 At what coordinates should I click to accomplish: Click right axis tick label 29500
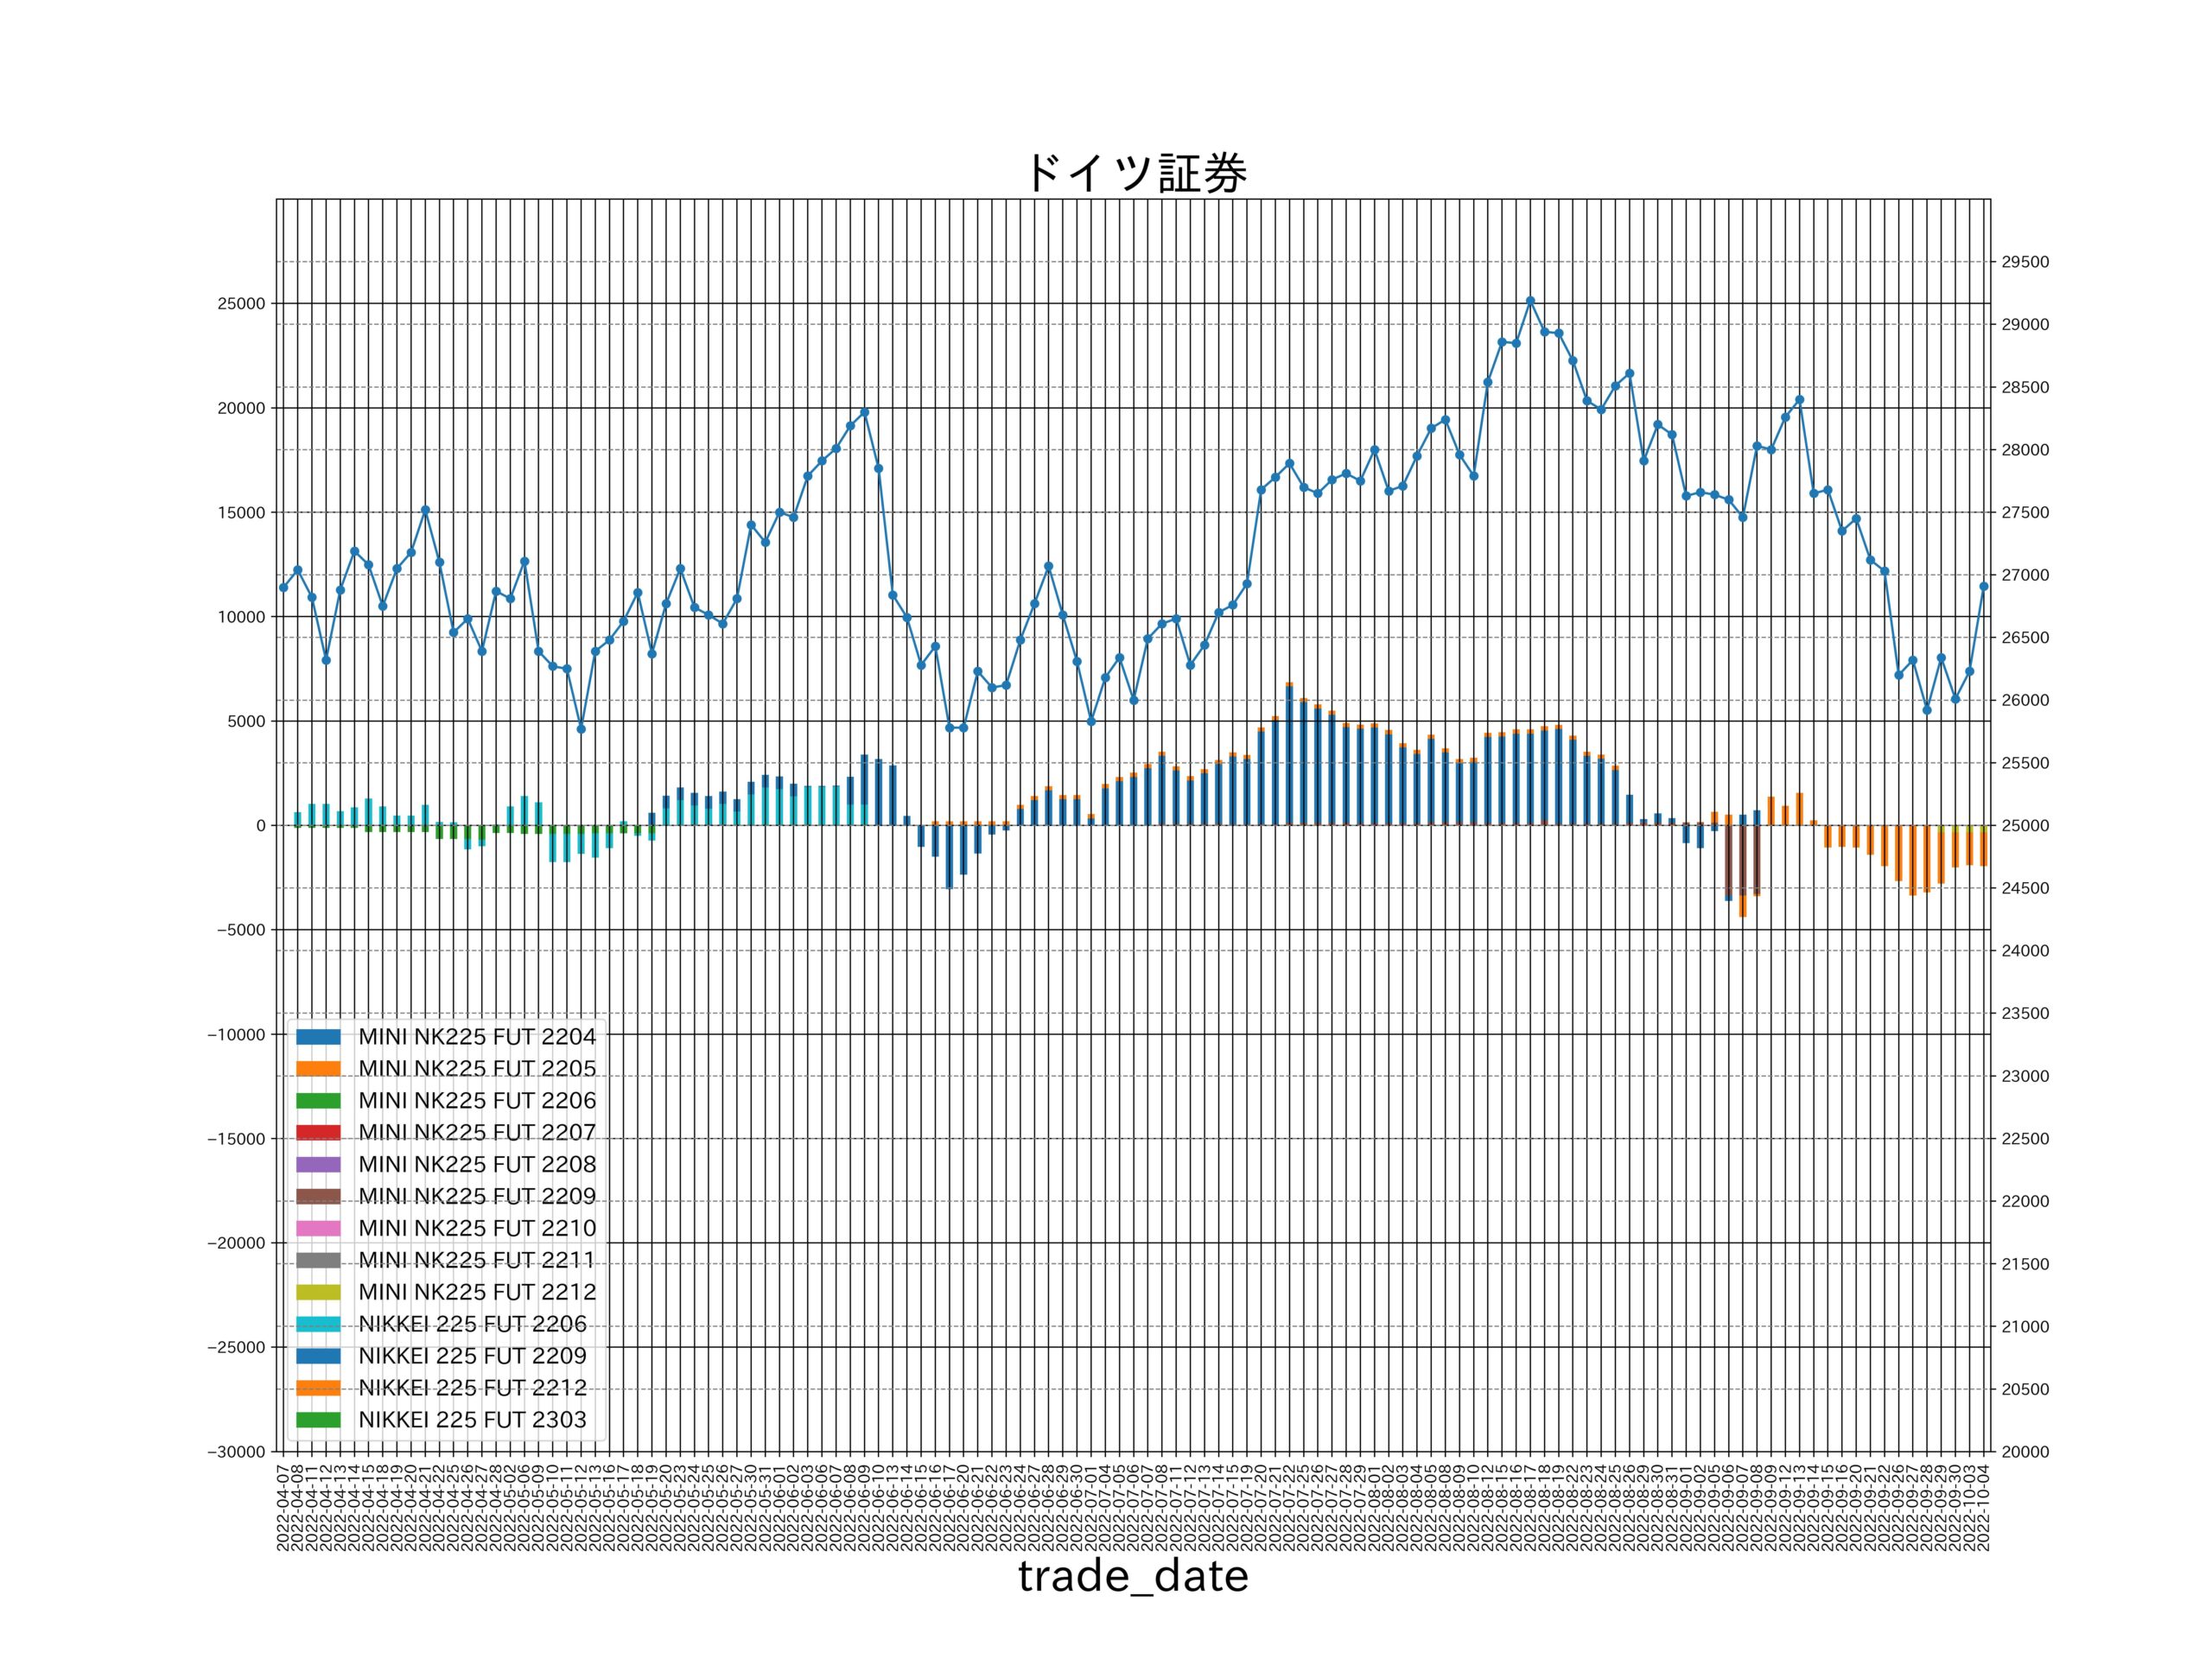click(2025, 262)
